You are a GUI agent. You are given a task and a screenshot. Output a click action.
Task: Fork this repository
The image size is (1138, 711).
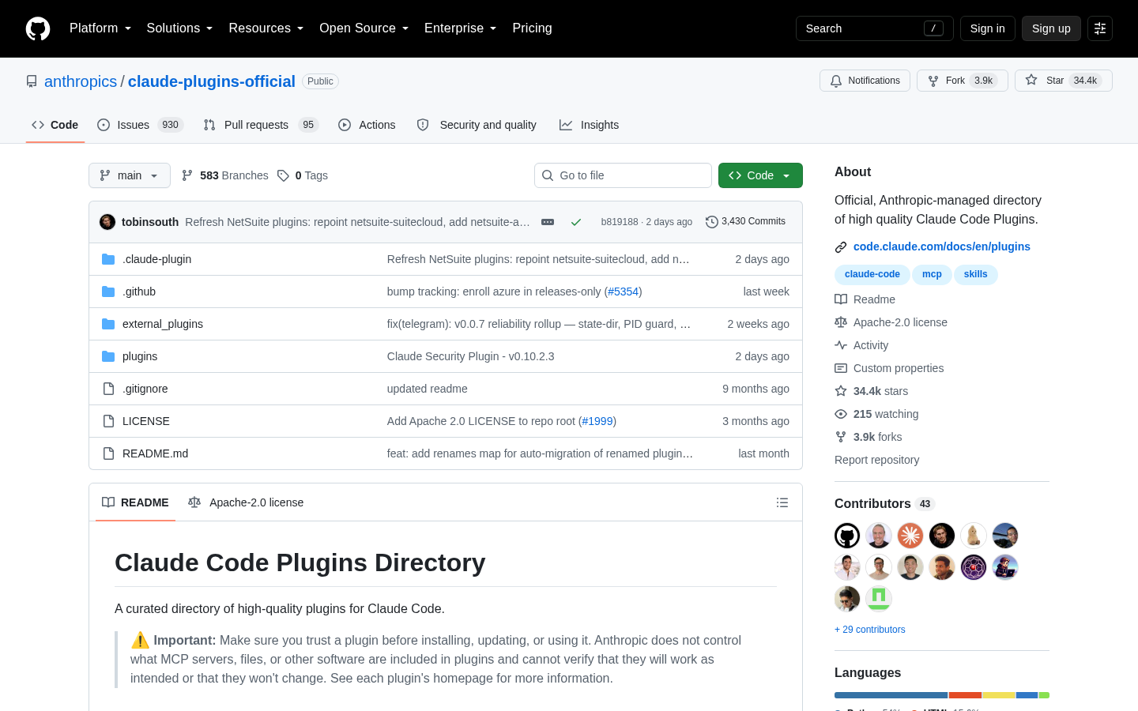[962, 81]
